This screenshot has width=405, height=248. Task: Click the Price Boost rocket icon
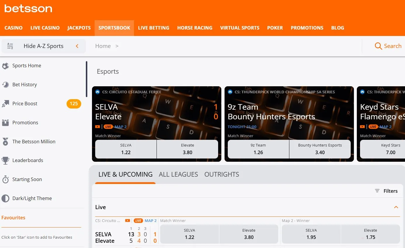(5, 104)
